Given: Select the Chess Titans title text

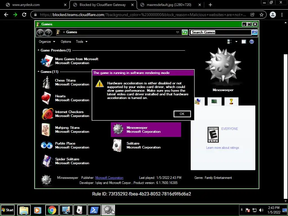Looking at the screenshot, I should 65,80.
